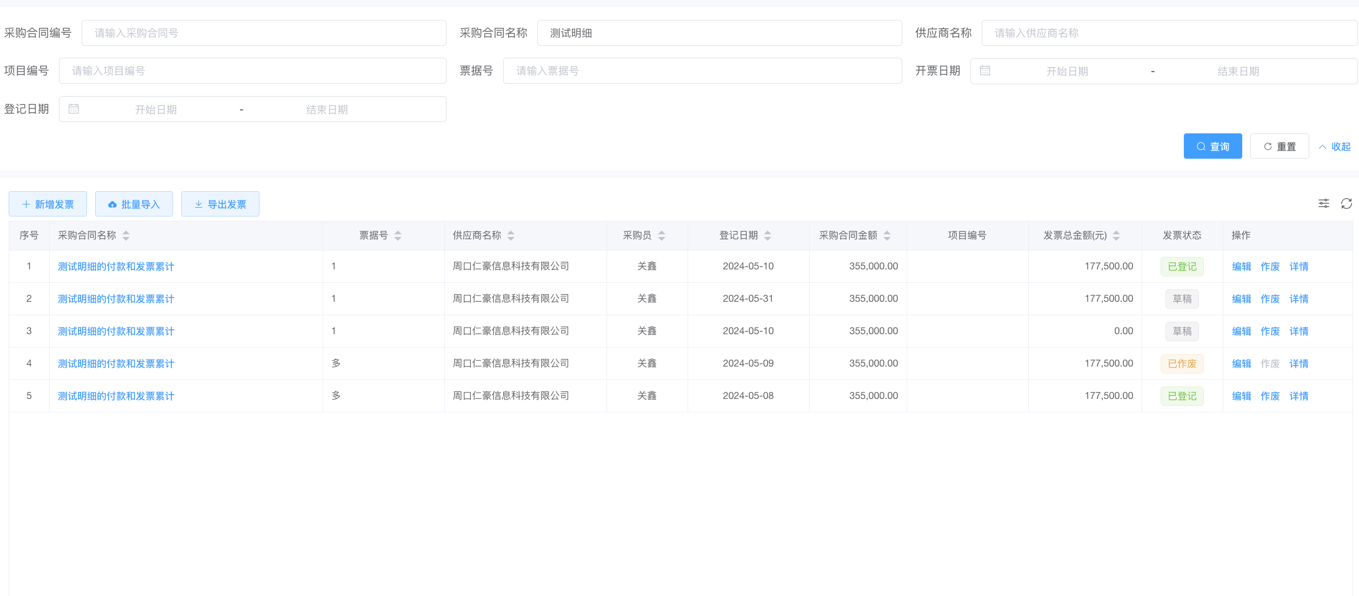Sort by 采购员 column arrows
Image resolution: width=1359 pixels, height=596 pixels.
pyautogui.click(x=662, y=235)
